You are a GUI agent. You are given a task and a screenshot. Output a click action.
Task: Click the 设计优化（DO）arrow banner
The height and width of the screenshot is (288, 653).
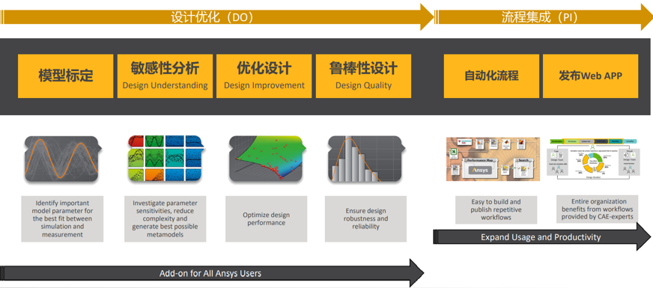coord(216,17)
